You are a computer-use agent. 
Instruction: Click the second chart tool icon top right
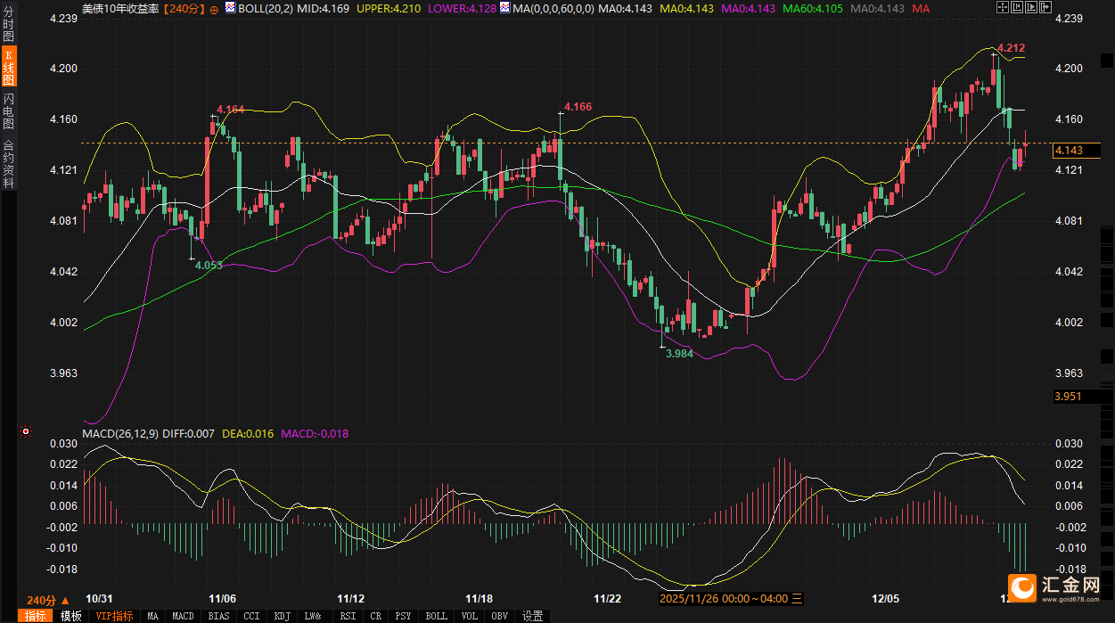[1017, 7]
